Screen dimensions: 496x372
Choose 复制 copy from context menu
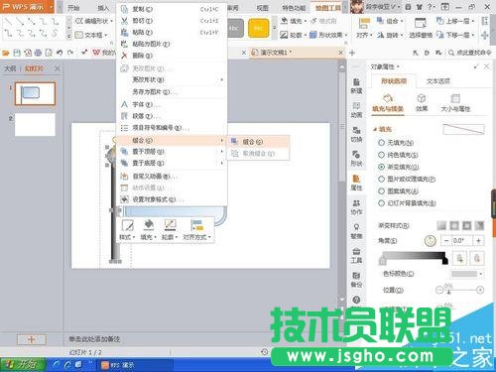coord(172,9)
